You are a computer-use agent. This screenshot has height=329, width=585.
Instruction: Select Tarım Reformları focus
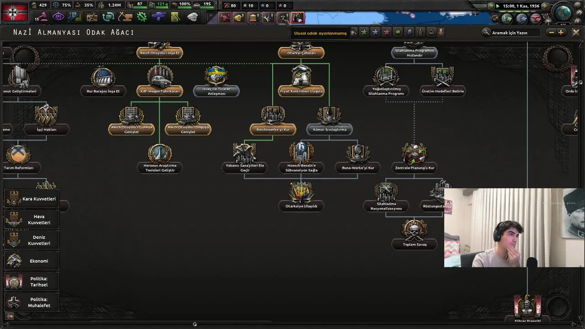18,158
